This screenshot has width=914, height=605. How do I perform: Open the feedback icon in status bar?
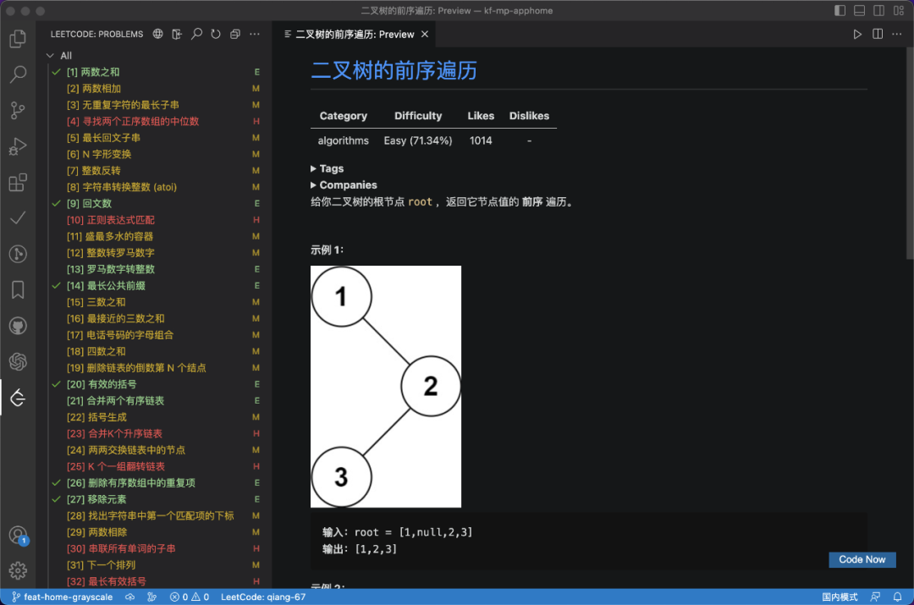pyautogui.click(x=875, y=597)
